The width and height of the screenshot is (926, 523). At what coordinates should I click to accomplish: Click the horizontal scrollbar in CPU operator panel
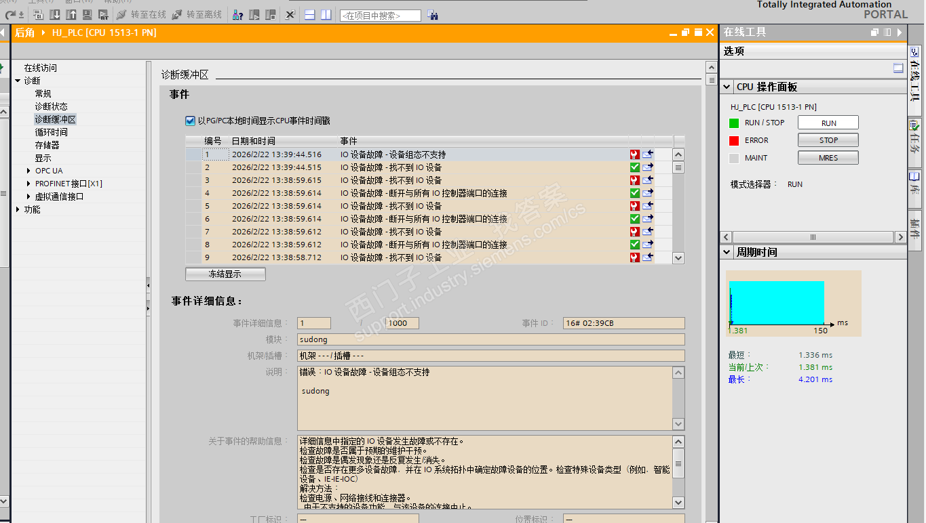[x=813, y=237]
